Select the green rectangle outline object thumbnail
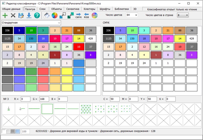 (x=47, y=109)
